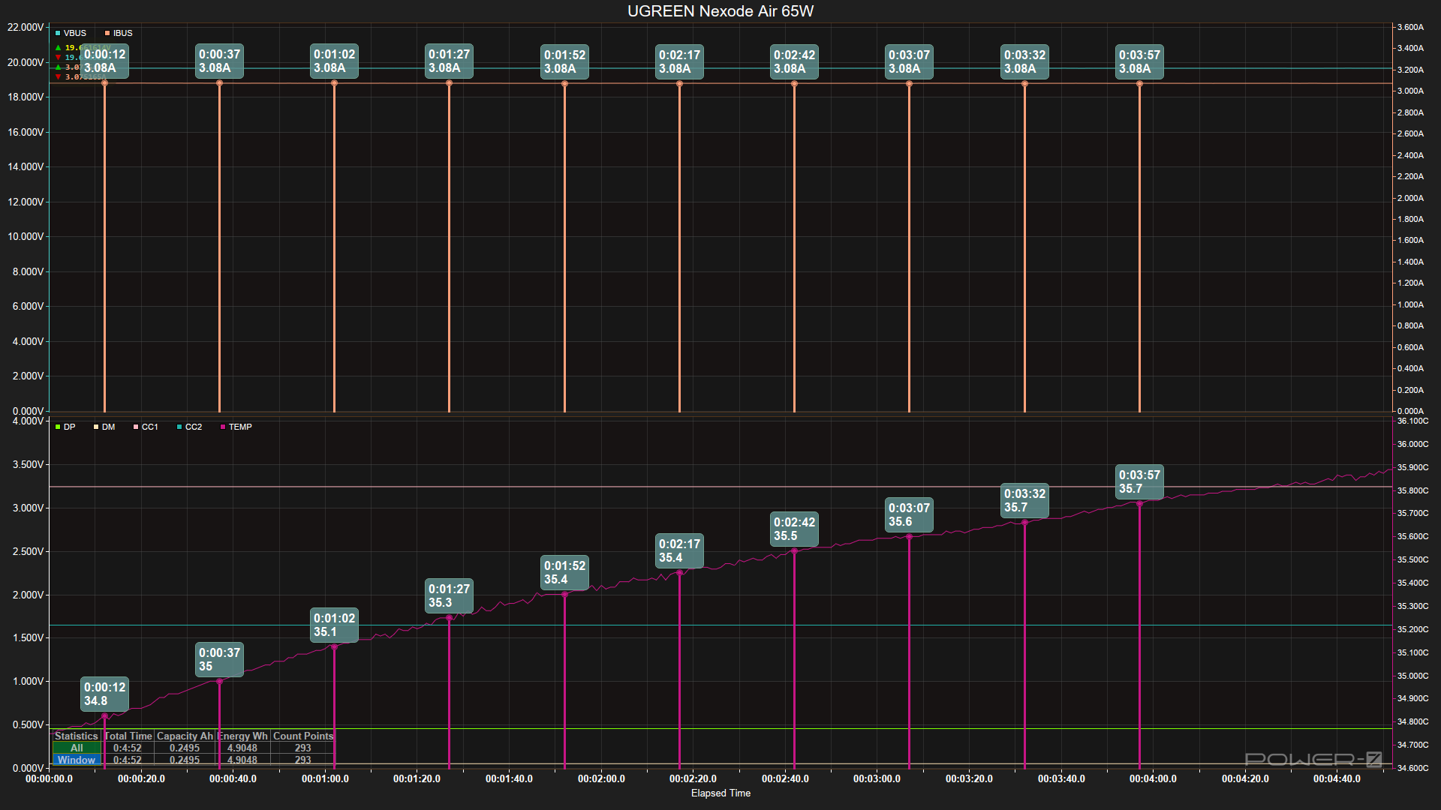1441x810 pixels.
Task: Click the 10.000V voltage axis tick label
Action: (26, 236)
